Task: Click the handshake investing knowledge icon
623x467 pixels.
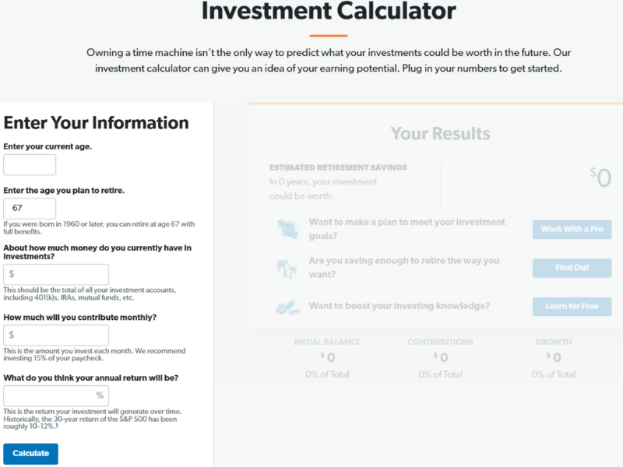Action: click(x=288, y=307)
